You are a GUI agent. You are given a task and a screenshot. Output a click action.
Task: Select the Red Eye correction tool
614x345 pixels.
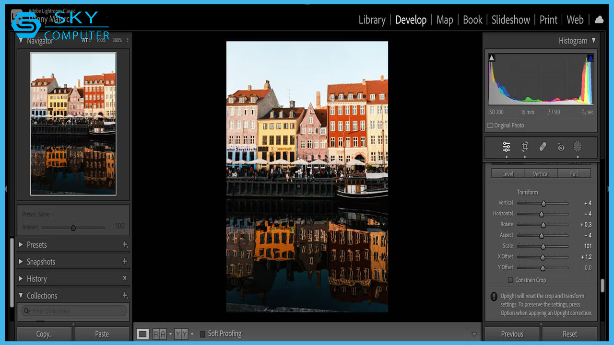click(560, 147)
